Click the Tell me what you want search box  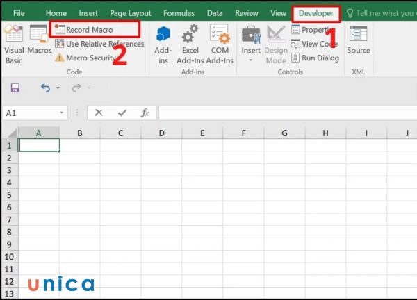click(381, 13)
